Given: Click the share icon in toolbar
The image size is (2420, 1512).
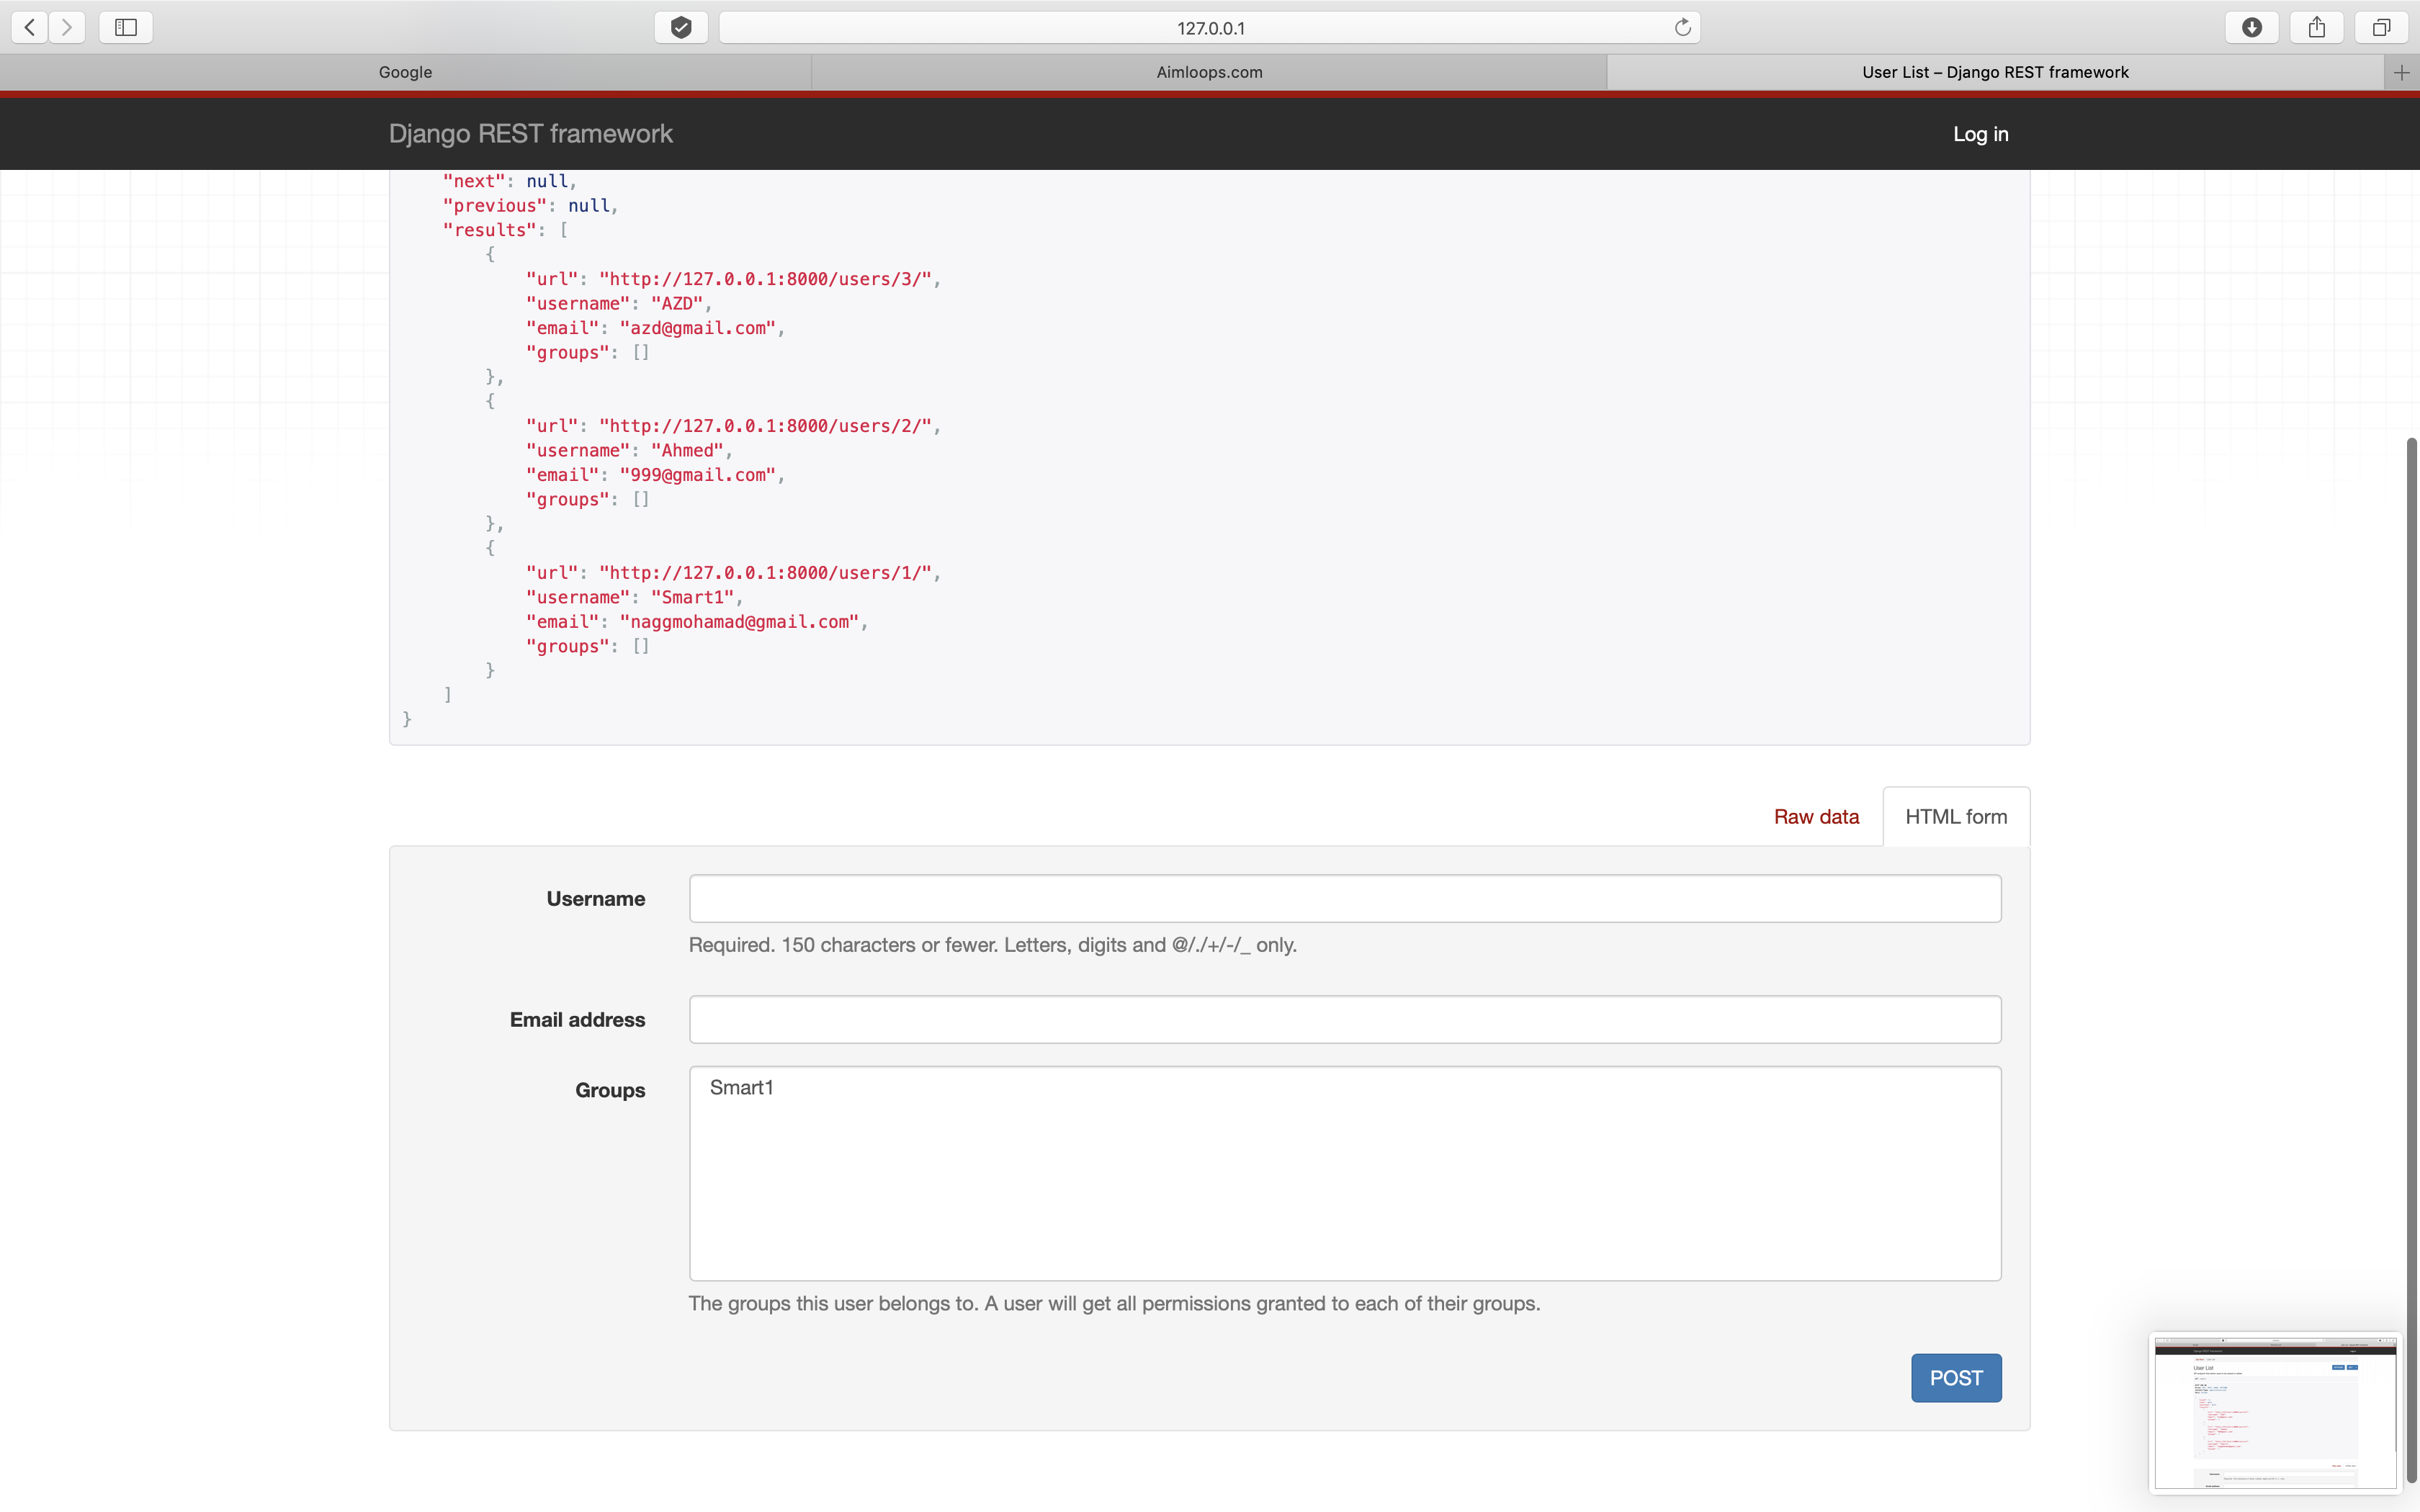Looking at the screenshot, I should click(2317, 27).
